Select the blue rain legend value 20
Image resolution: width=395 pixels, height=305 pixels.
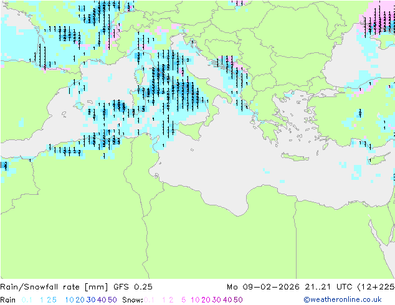[80, 300]
